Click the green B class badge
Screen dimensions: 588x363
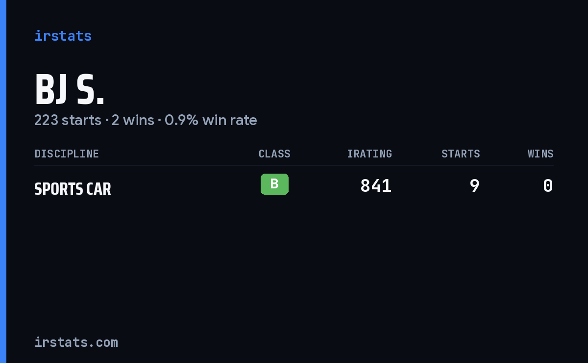(274, 184)
